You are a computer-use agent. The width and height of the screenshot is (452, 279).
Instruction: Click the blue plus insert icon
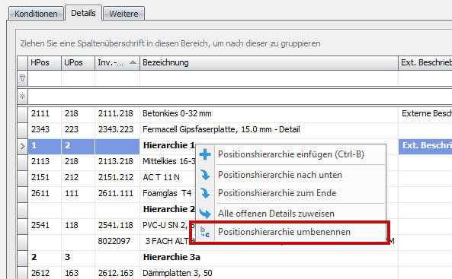(x=205, y=154)
